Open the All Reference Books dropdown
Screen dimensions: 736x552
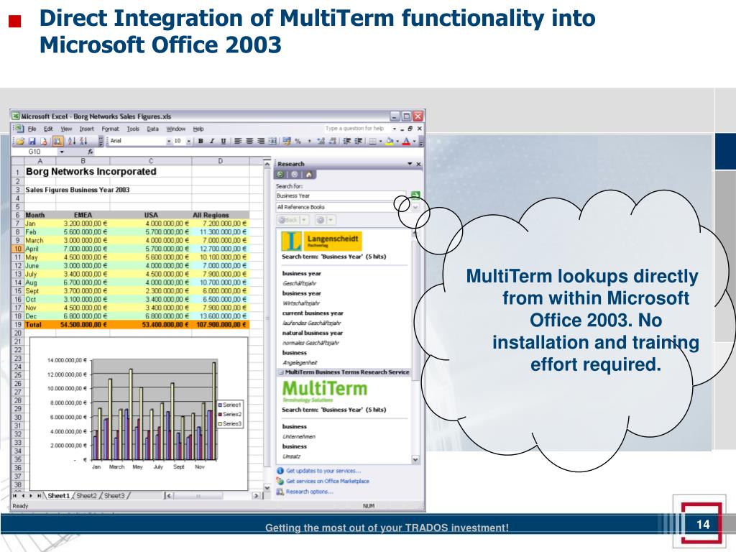415,206
